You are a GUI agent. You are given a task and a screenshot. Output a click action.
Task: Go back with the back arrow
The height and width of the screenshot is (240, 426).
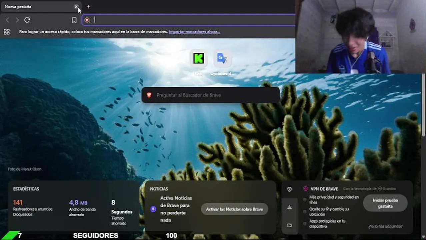7,20
